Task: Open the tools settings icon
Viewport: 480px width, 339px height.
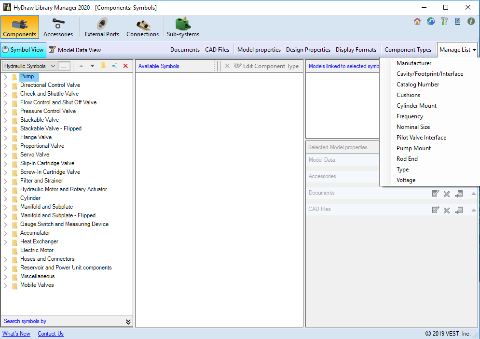Action: 444,21
